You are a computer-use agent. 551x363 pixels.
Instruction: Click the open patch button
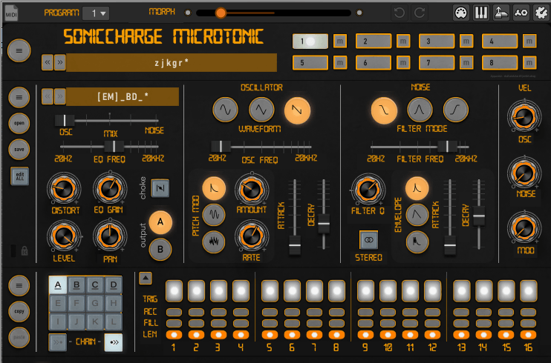coord(19,123)
